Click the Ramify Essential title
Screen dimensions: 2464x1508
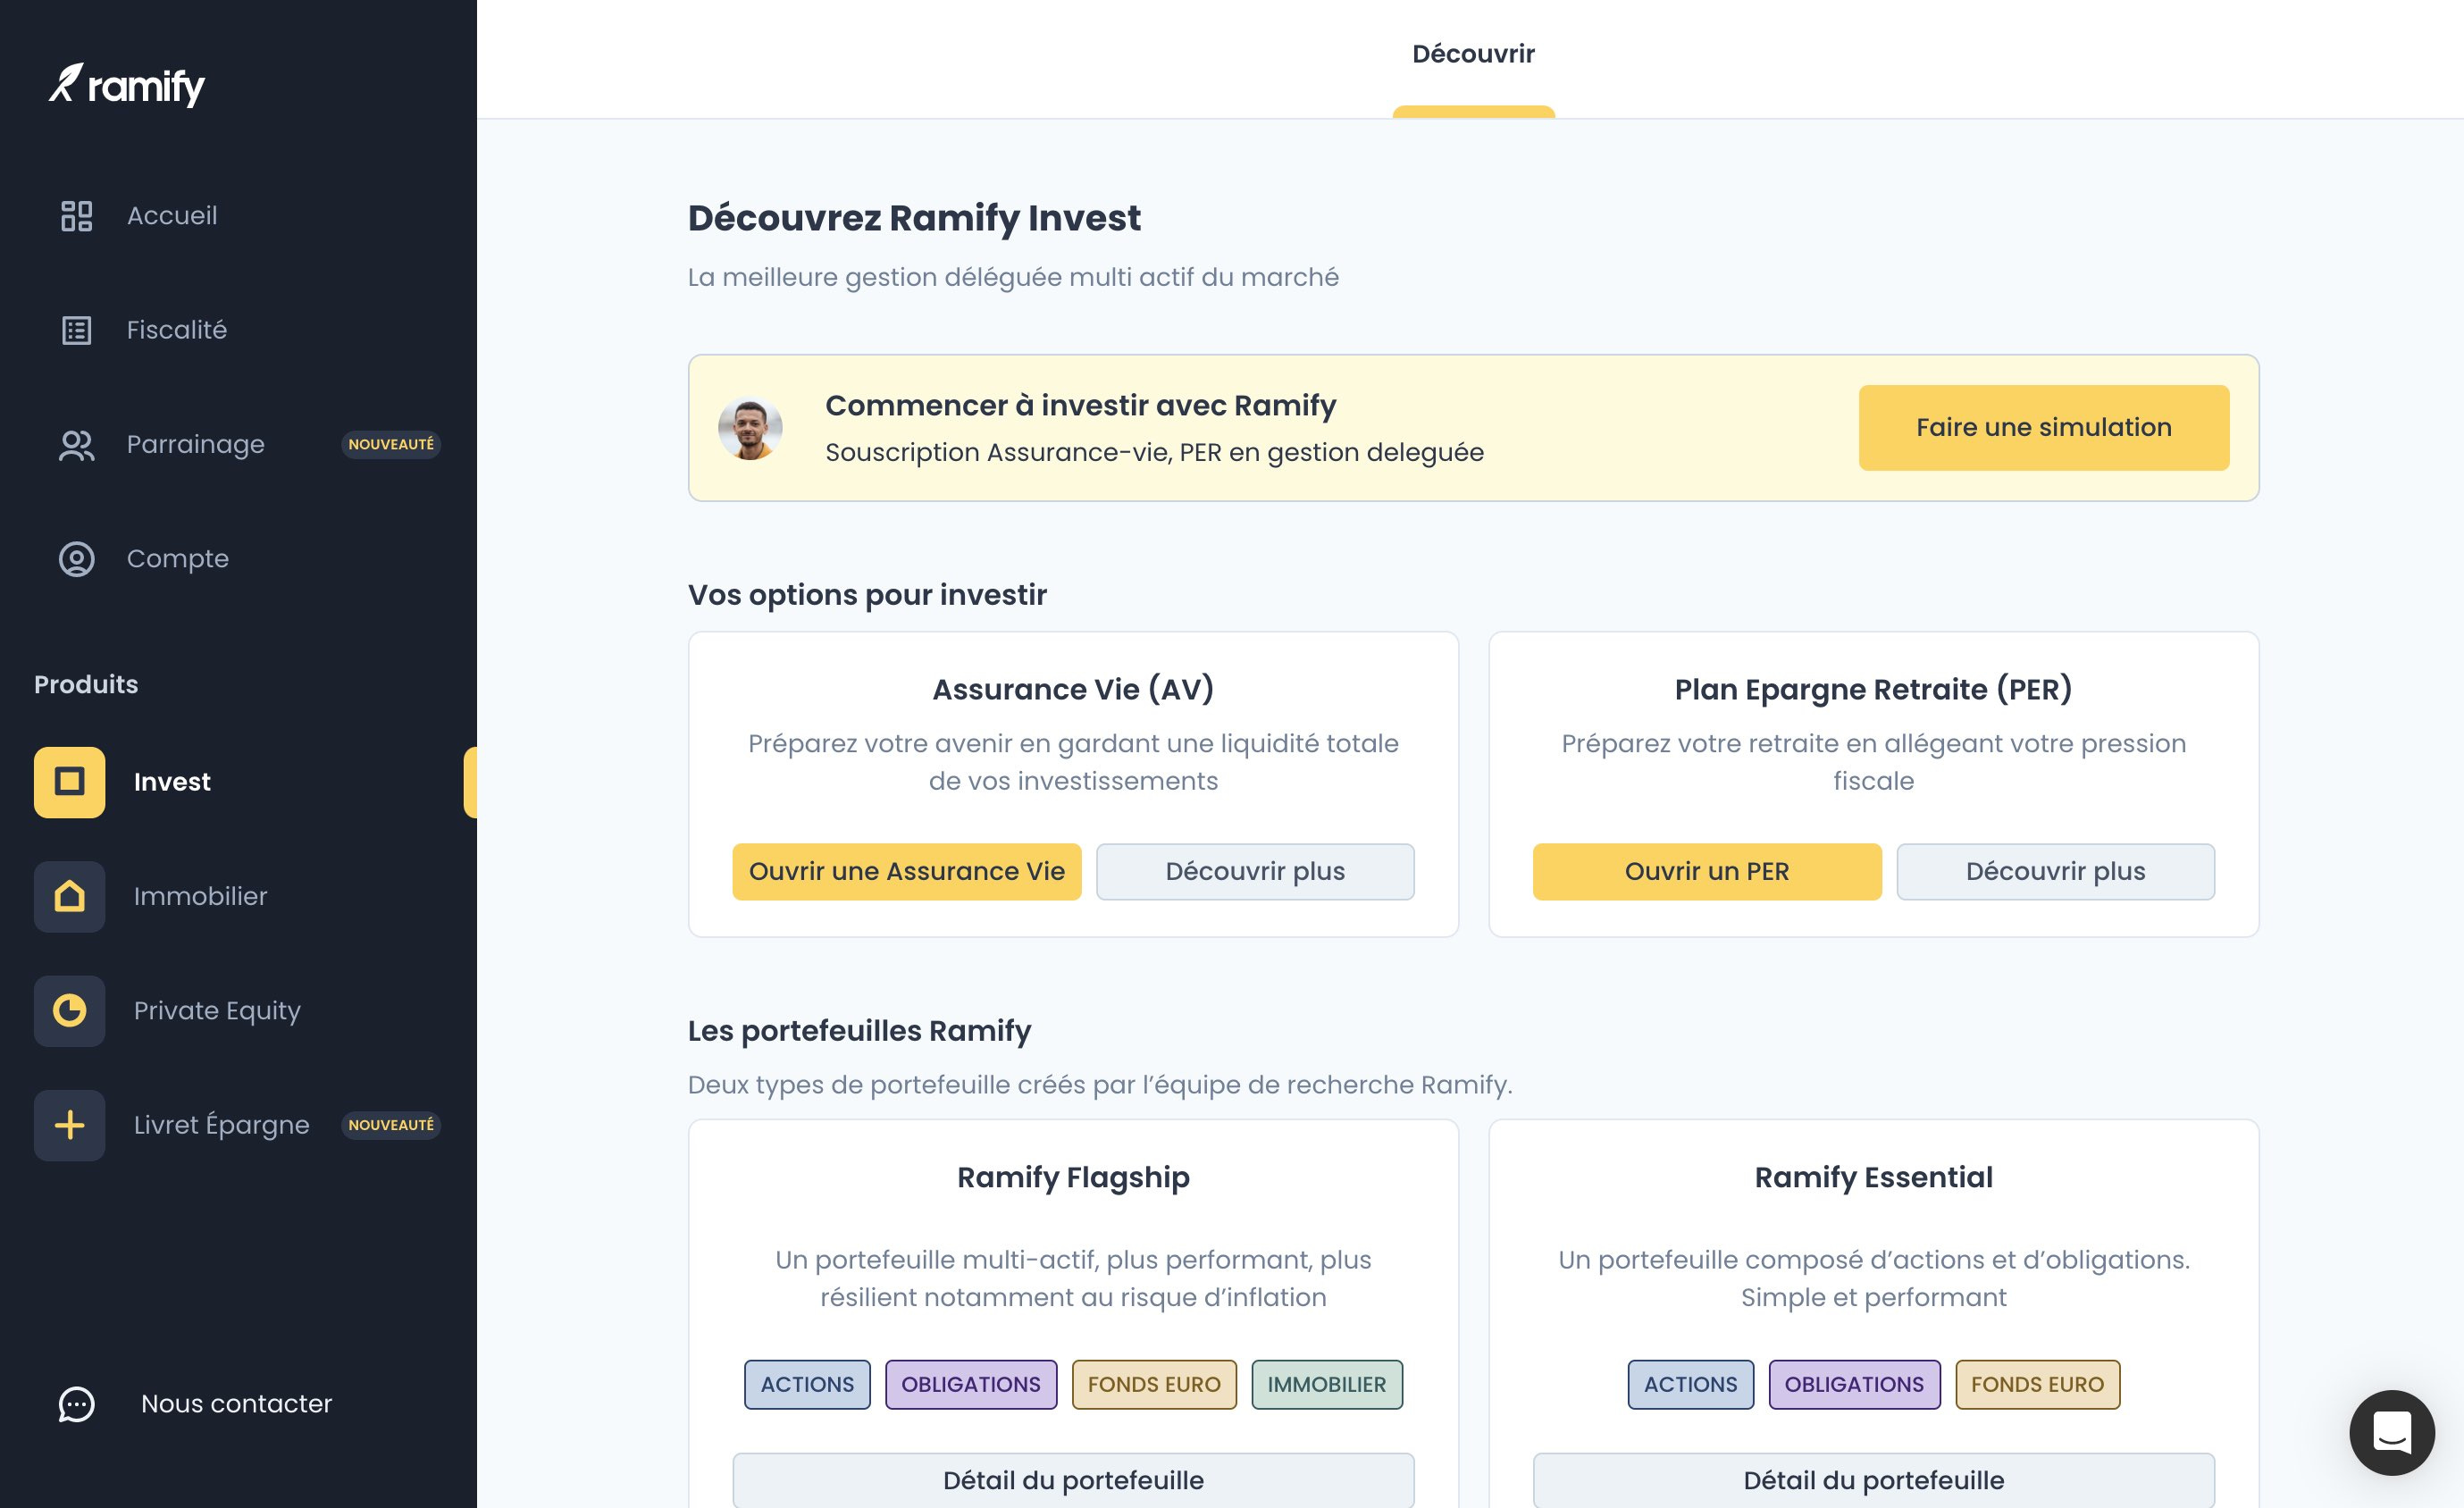[x=1873, y=1178]
